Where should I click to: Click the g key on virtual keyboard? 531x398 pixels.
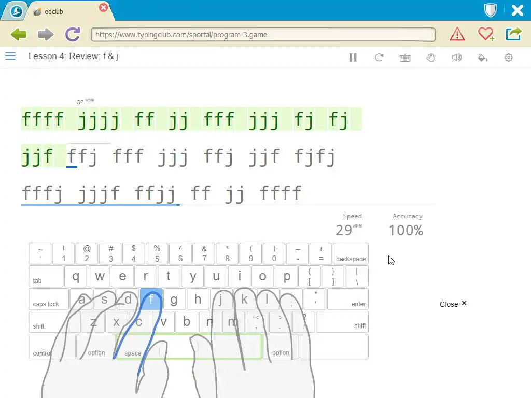(x=174, y=299)
